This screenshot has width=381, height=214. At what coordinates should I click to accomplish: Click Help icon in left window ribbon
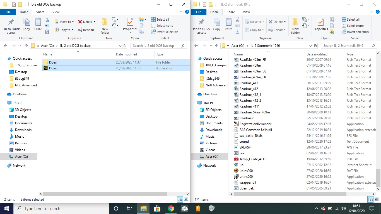click(x=187, y=12)
